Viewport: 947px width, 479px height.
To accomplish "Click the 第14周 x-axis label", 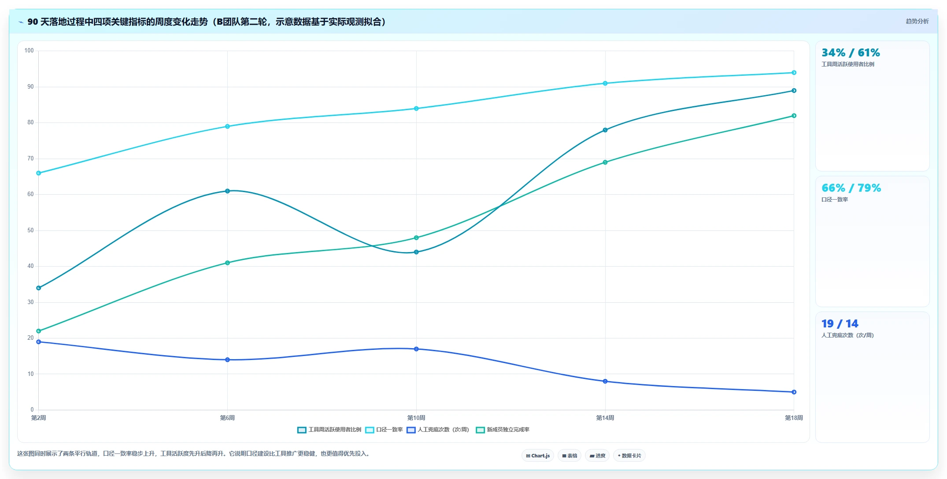I will [x=605, y=418].
